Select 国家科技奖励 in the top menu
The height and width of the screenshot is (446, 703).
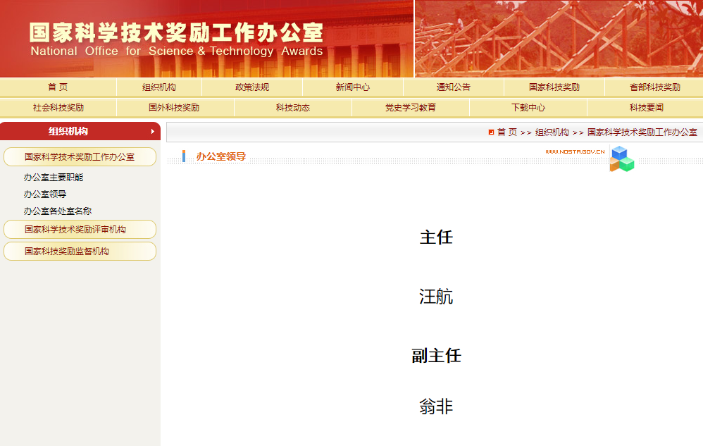[554, 87]
